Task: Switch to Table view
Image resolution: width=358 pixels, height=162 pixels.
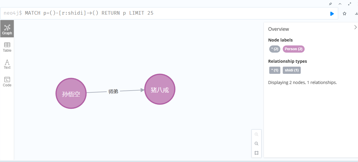Action: point(7,47)
